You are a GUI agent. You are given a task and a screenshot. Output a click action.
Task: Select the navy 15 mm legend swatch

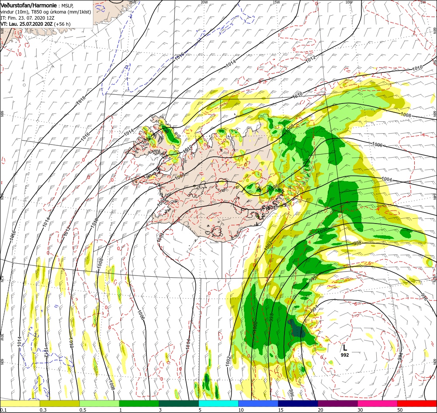click(298, 403)
